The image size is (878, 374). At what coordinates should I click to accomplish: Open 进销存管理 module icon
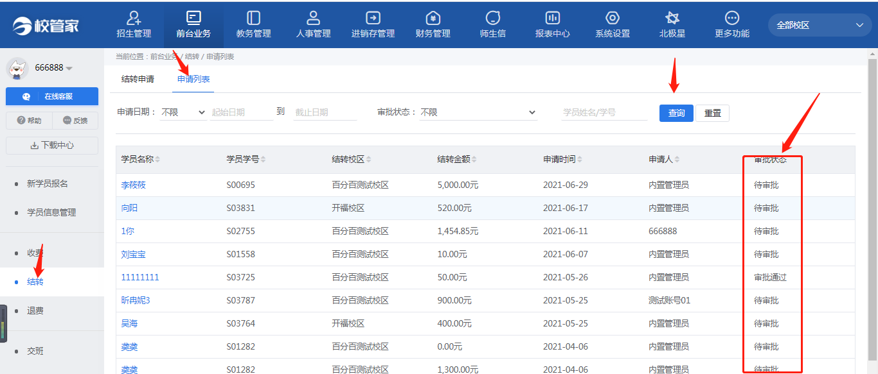coord(373,18)
